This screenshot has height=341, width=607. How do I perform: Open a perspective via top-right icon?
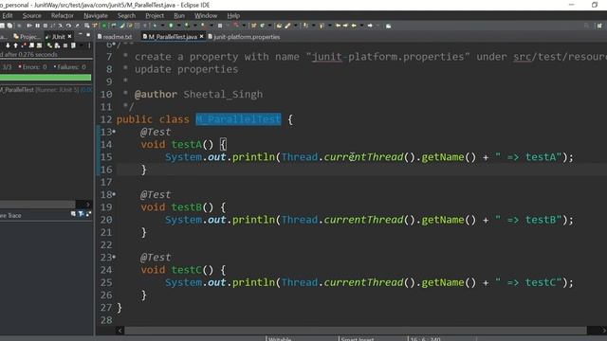pyautogui.click(x=599, y=26)
